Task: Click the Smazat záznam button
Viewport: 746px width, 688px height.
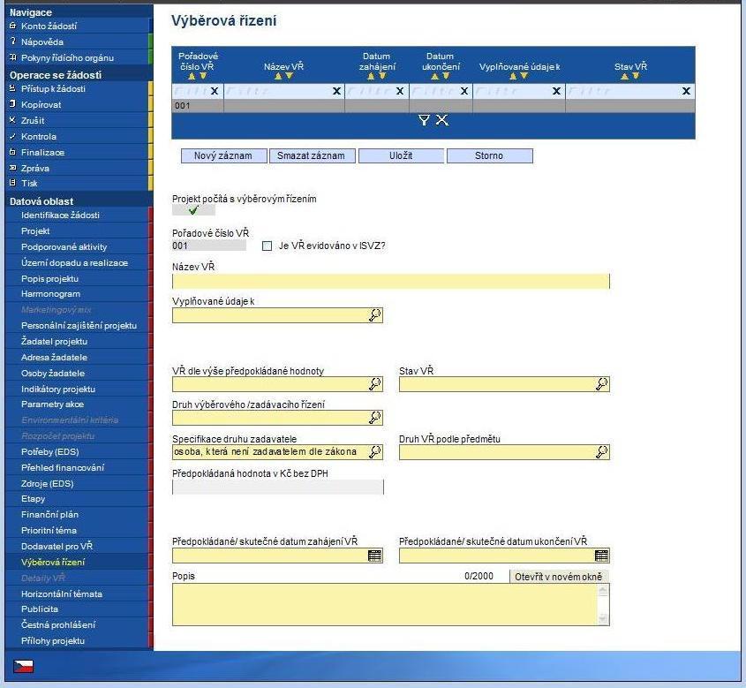Action: 313,155
